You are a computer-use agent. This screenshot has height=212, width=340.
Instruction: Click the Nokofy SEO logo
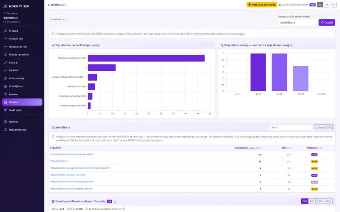pyautogui.click(x=16, y=6)
